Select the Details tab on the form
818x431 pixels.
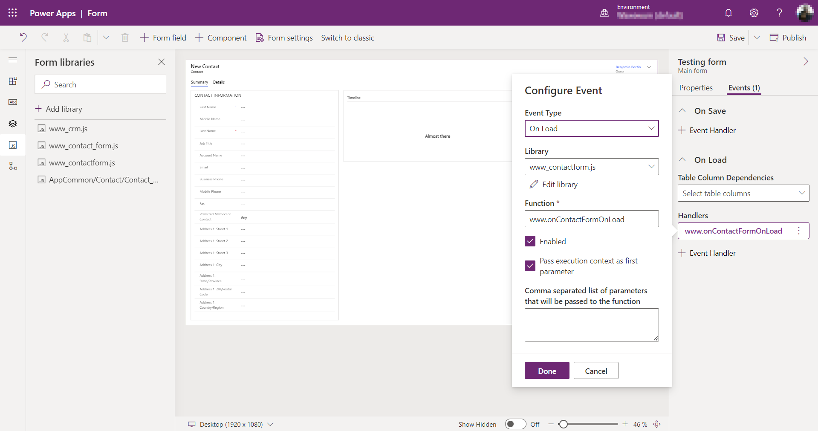(x=219, y=82)
